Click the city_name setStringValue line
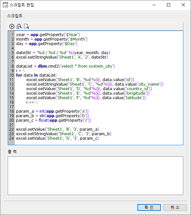 point(95,84)
